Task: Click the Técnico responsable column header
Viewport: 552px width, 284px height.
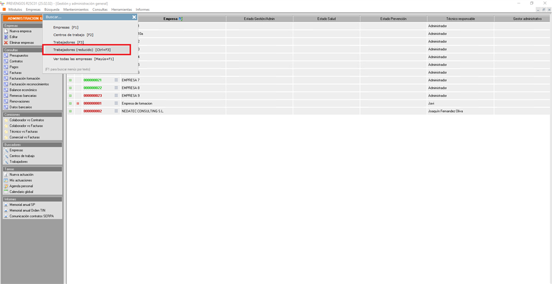Action: [461, 18]
